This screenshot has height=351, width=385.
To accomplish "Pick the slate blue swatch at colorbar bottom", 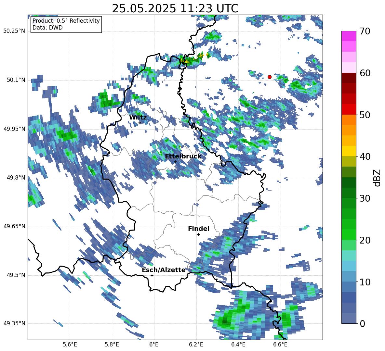I will click(x=349, y=318).
